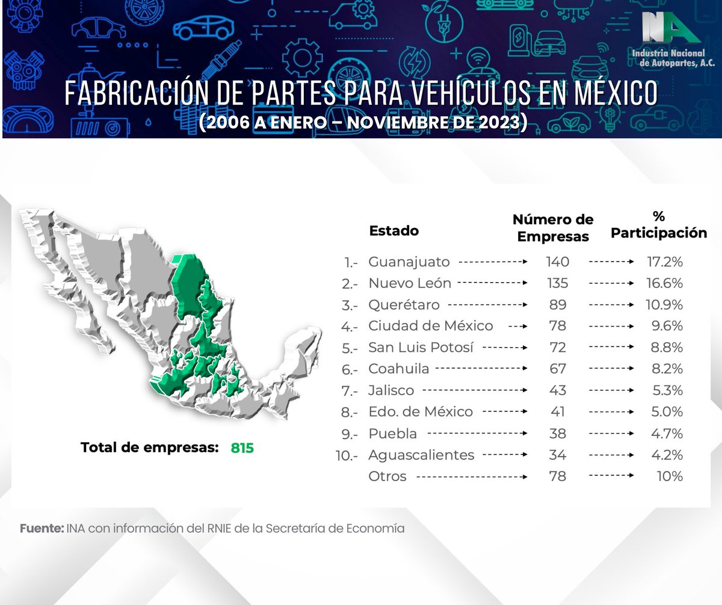
Task: Click the company count '135' for Nuevo León
Action: tap(558, 283)
